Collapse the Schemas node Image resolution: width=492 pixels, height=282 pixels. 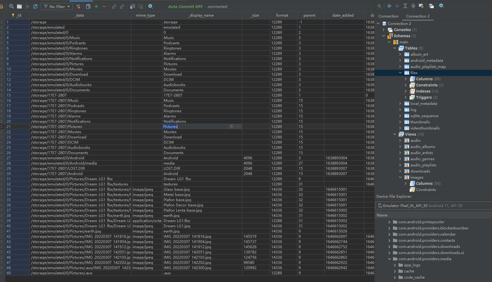click(384, 36)
